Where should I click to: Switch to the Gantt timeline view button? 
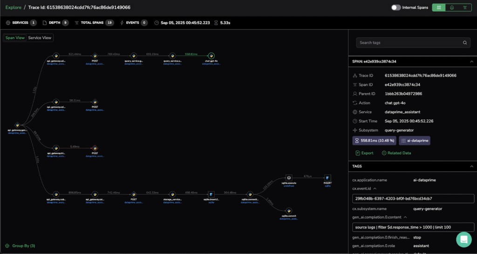464,7
